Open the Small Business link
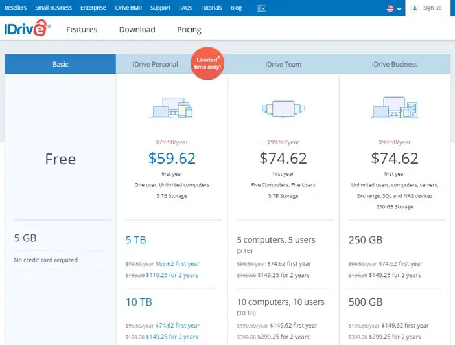Screen dimensions: 455x345 click(x=53, y=8)
